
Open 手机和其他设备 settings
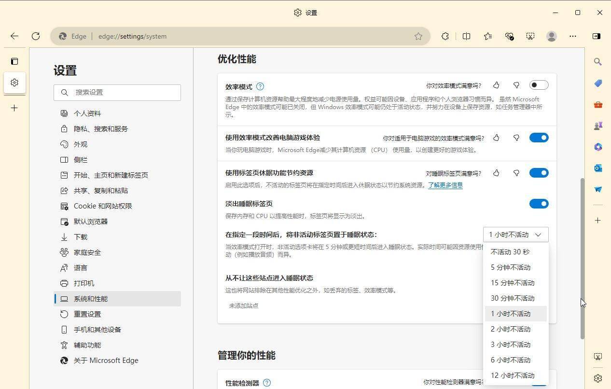click(117, 330)
